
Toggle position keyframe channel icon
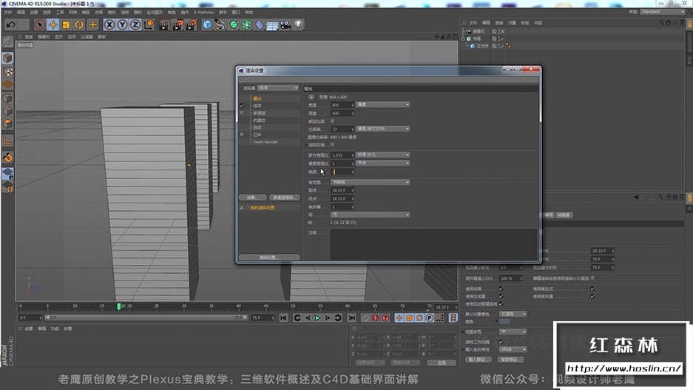(399, 318)
